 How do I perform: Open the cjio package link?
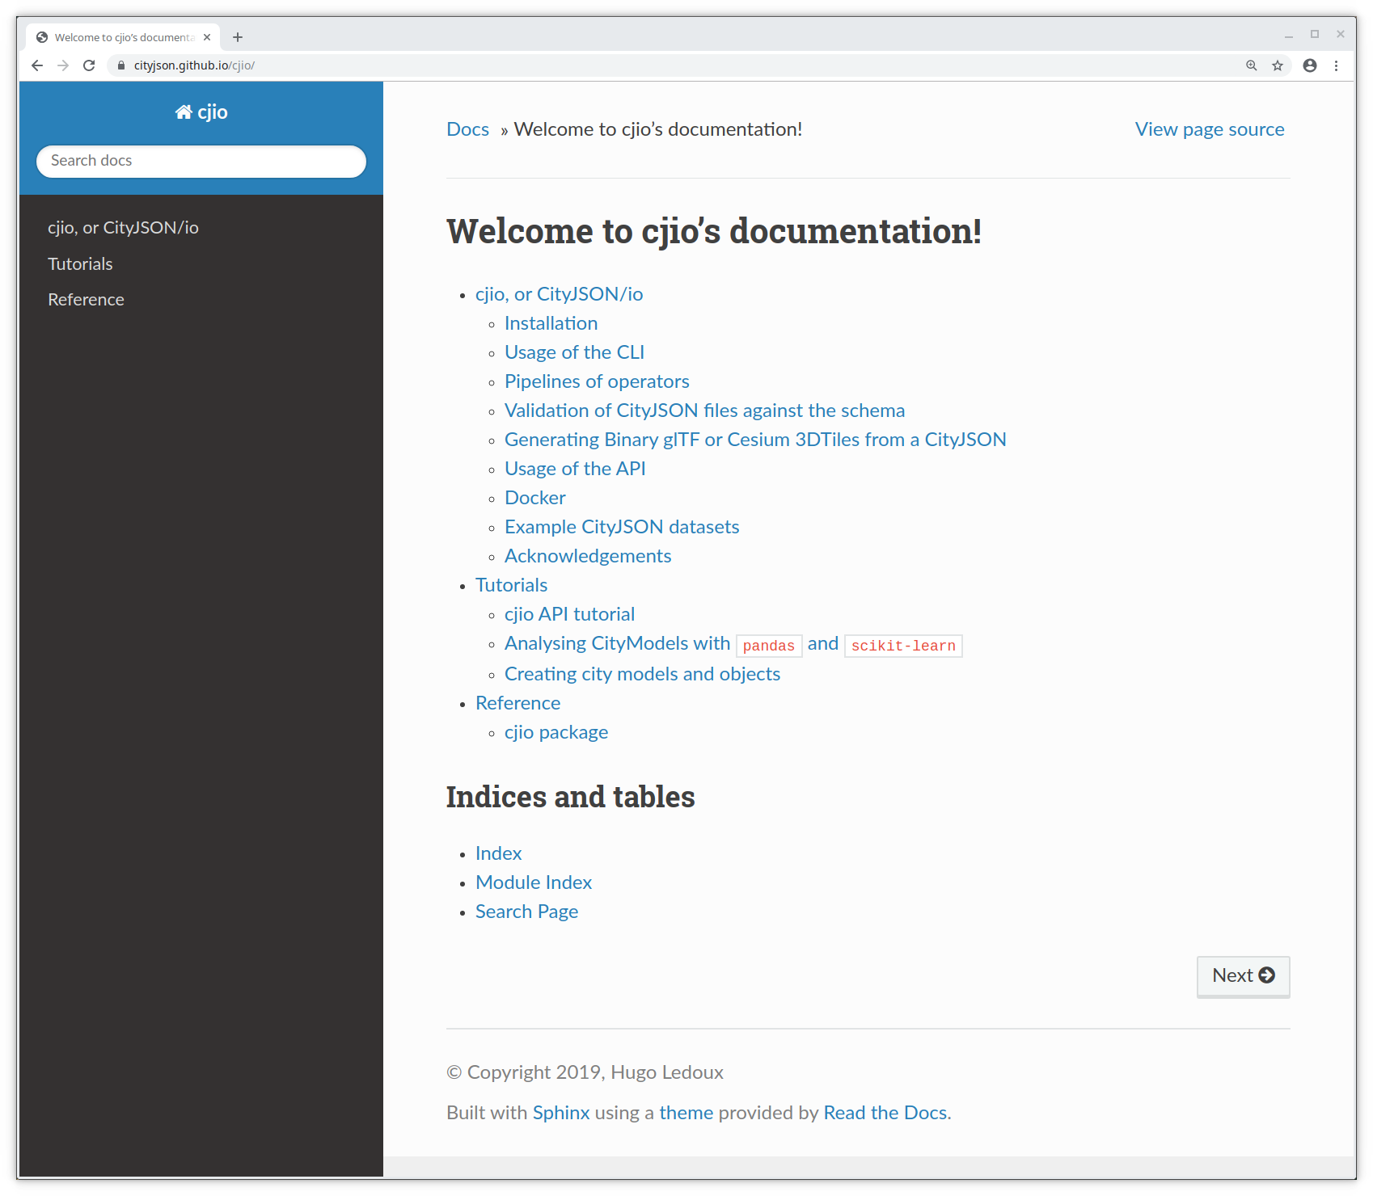tap(556, 732)
